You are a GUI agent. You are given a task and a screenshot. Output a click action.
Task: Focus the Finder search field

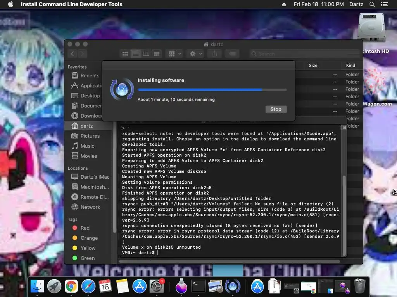click(304, 53)
